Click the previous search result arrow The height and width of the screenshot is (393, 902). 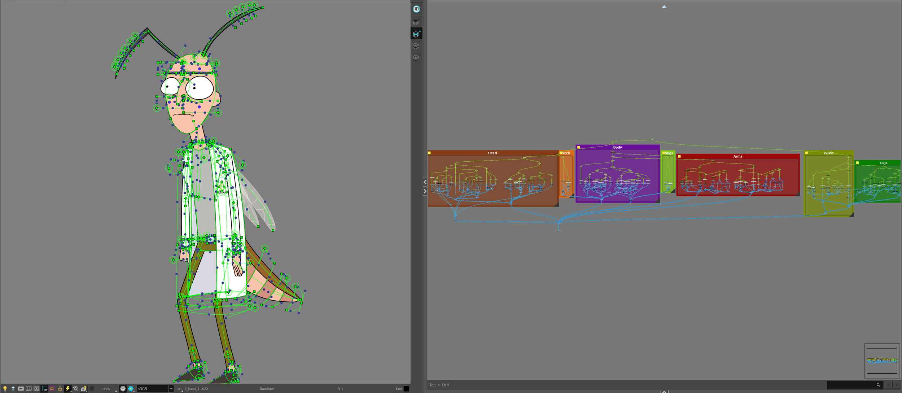coord(888,385)
